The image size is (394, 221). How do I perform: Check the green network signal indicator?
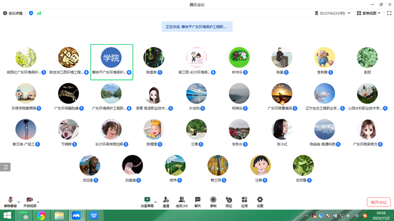pyautogui.click(x=39, y=13)
